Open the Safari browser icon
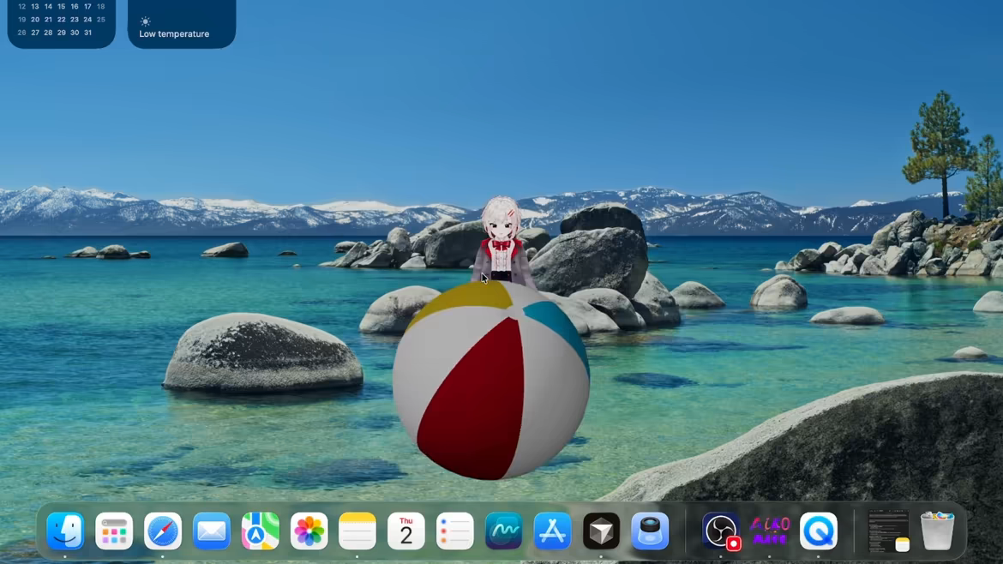 pyautogui.click(x=163, y=531)
